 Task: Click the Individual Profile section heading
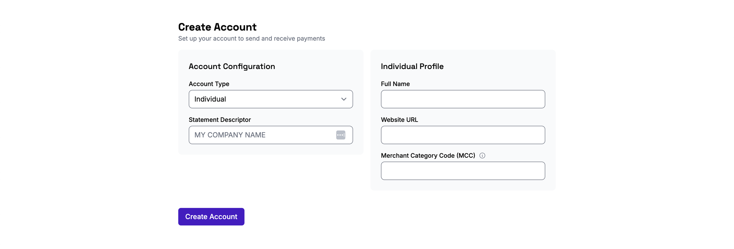(412, 66)
